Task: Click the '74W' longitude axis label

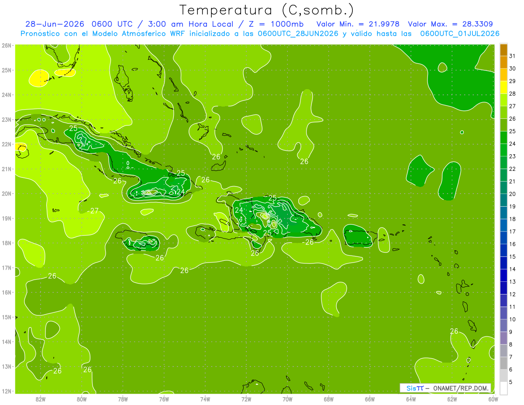Action: (205, 399)
